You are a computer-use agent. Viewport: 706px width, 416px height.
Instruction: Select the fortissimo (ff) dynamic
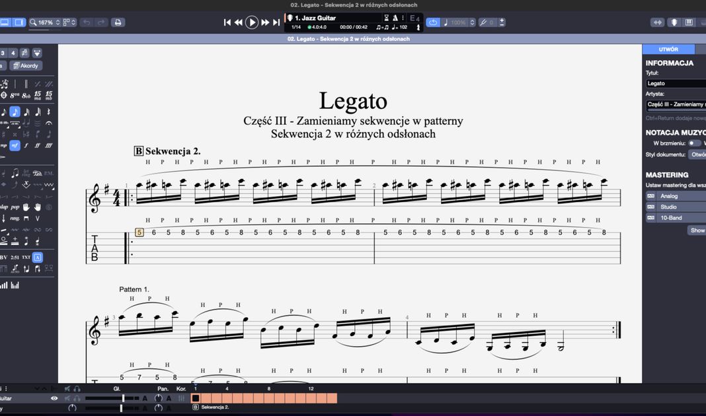click(38, 145)
